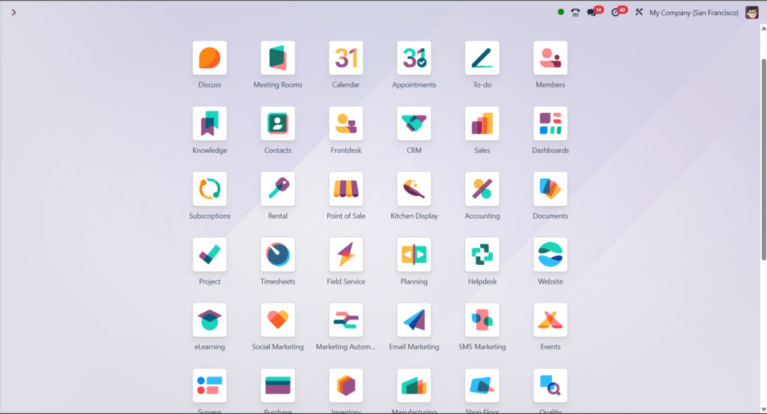Open conversations with 14 unread messages
This screenshot has height=414, width=767.
[x=595, y=12]
